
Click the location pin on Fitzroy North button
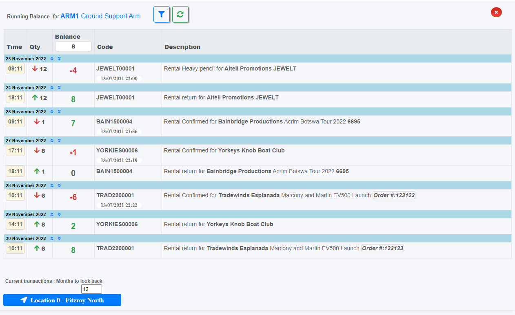[24, 300]
